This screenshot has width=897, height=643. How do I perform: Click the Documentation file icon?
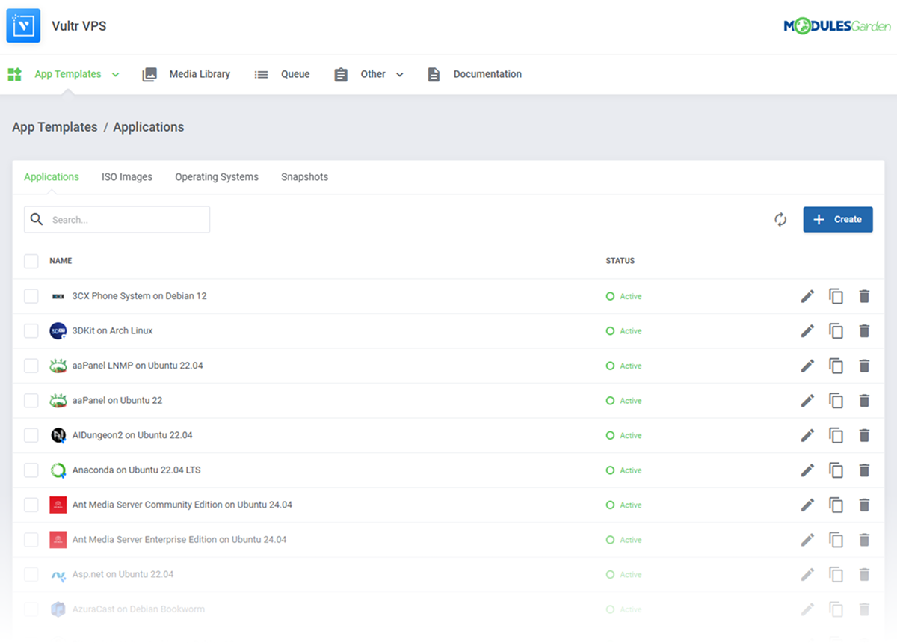click(434, 74)
